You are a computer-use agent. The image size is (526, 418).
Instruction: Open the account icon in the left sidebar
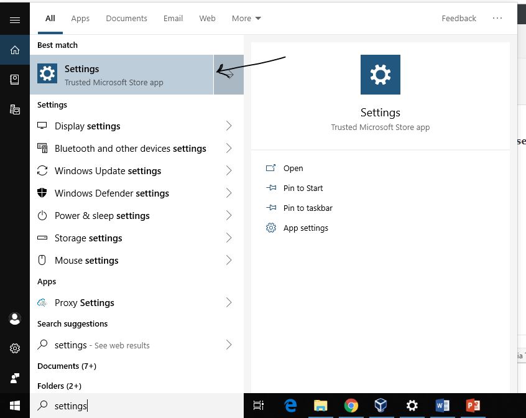15,318
